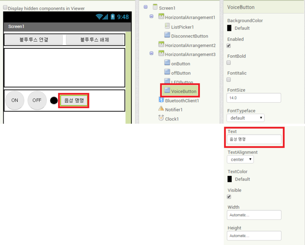Collapse the HorizontalArrangement3 tree node
305x245 pixels.
(x=152, y=53)
